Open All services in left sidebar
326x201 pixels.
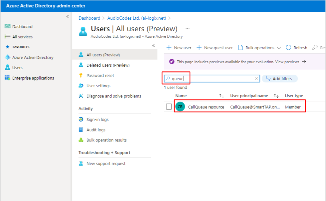22,37
